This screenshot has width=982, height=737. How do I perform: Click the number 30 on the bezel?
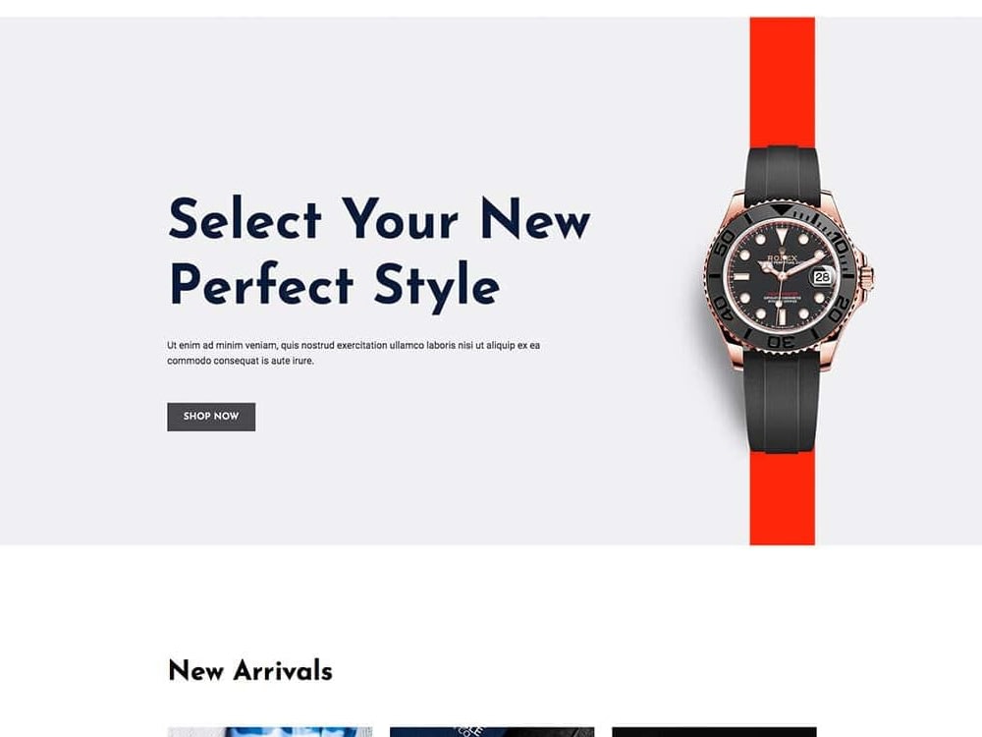[x=781, y=342]
